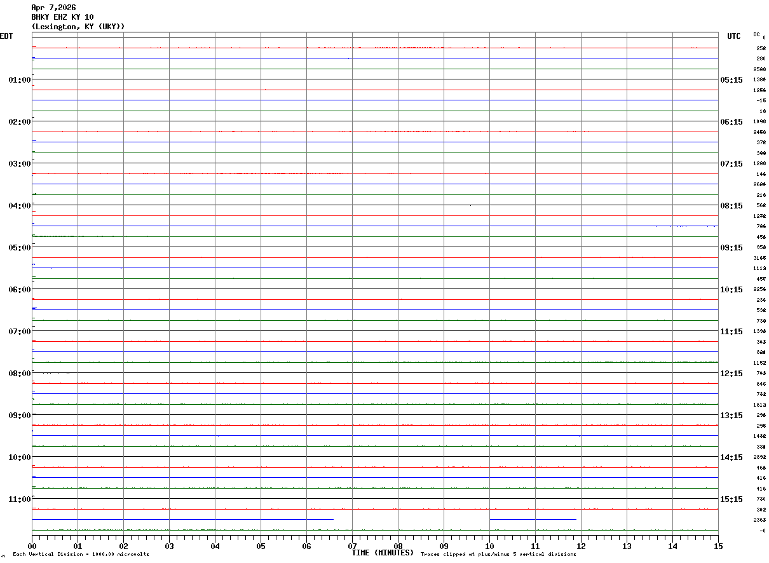The height and width of the screenshot is (563, 769).
Task: Click the "(Lexington, KY (UKY))" location label
Action: click(78, 27)
